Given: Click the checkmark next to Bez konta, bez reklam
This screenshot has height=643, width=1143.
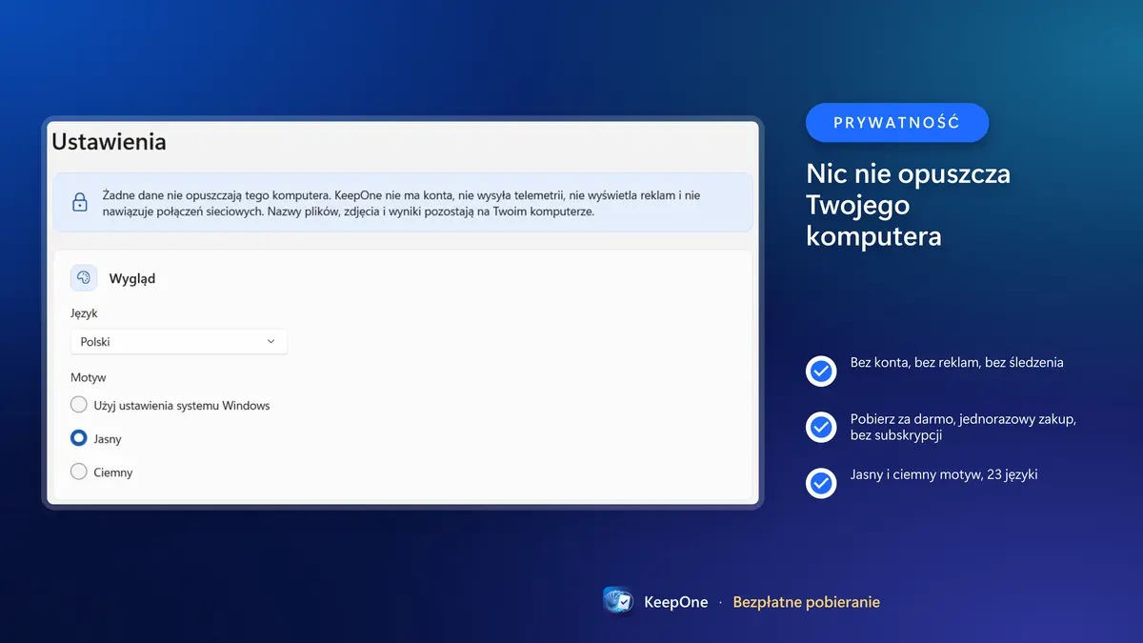Looking at the screenshot, I should tap(821, 371).
